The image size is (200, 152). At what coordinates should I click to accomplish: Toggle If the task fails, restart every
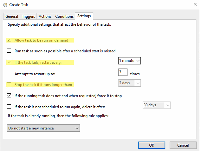9,62
